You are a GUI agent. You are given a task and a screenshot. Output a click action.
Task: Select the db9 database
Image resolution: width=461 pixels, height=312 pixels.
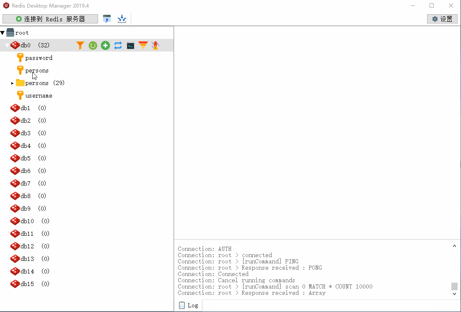point(26,208)
